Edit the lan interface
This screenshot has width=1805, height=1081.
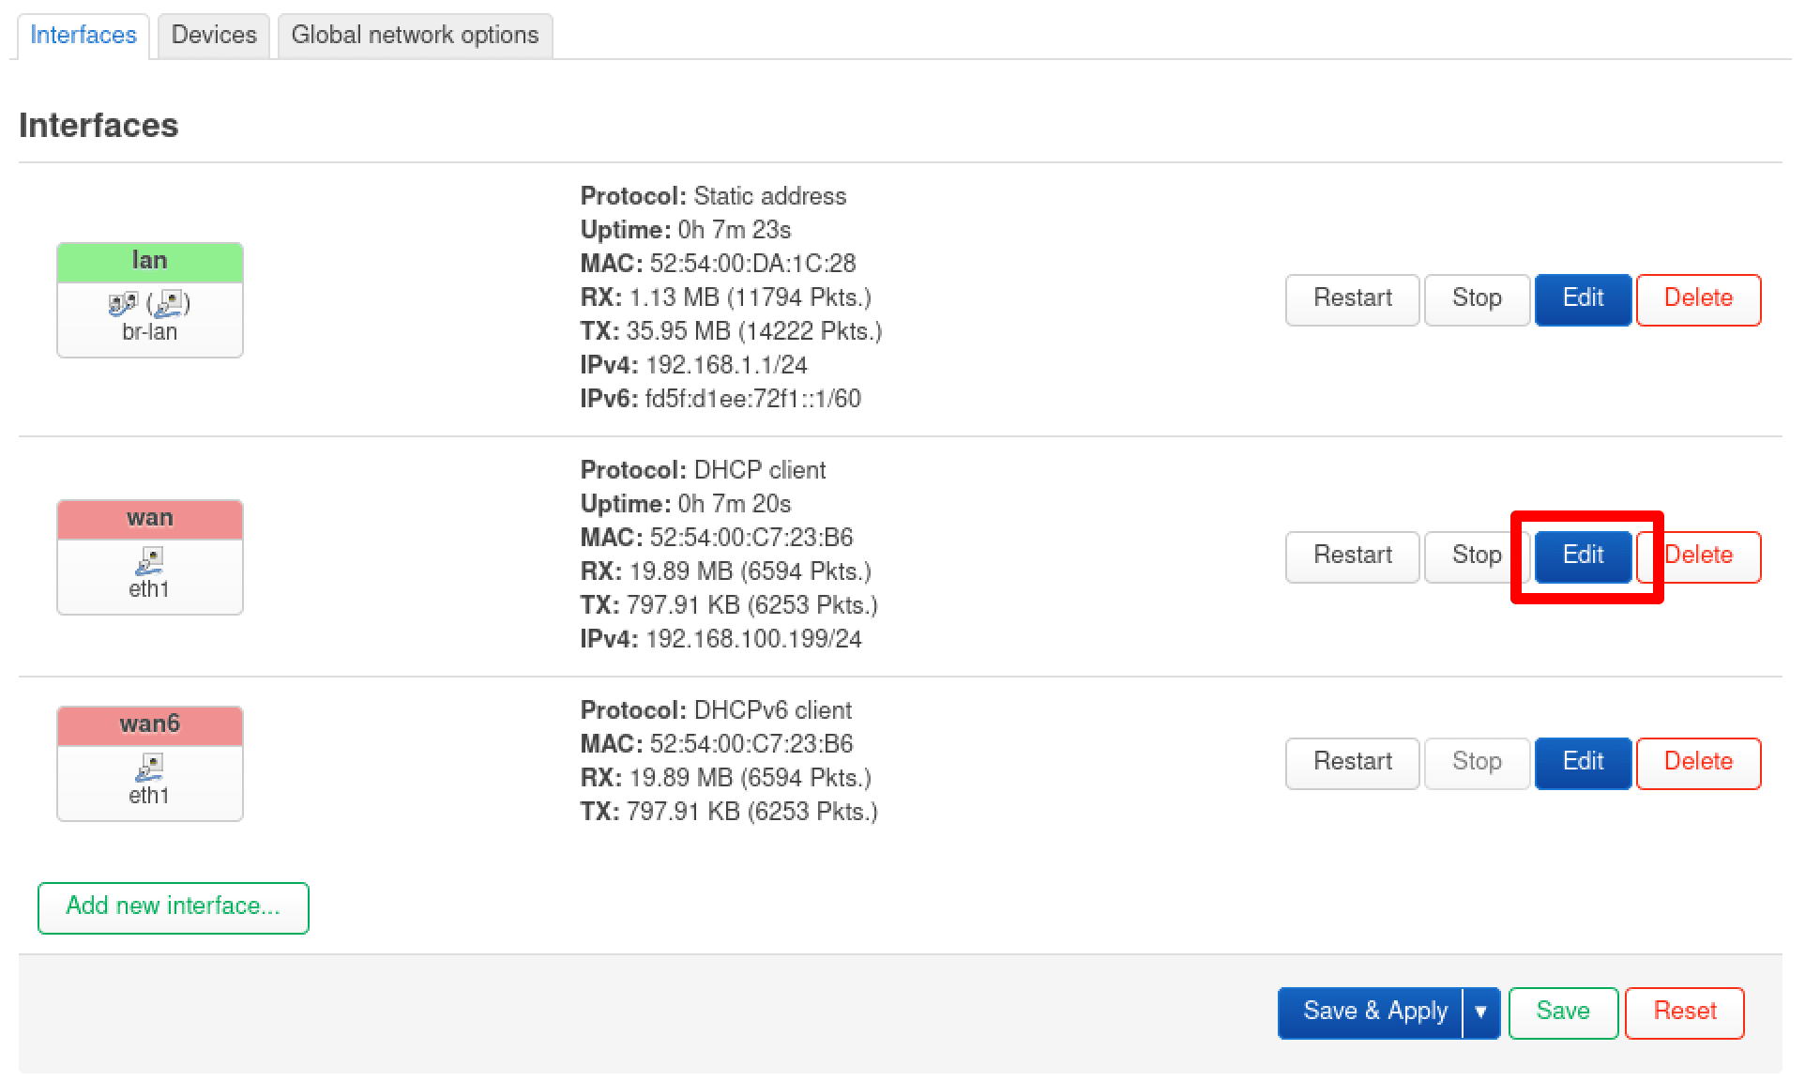click(1583, 299)
